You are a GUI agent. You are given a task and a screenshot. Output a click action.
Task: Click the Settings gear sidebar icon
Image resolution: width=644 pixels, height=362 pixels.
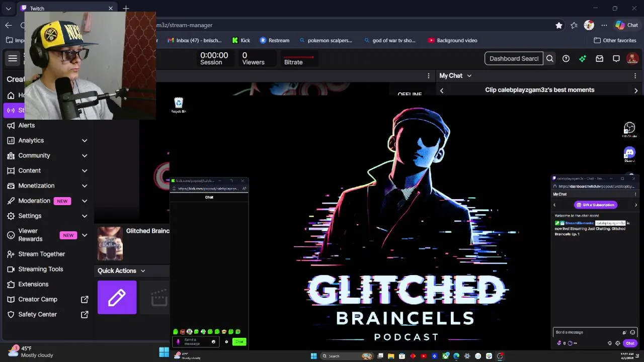pos(11,216)
